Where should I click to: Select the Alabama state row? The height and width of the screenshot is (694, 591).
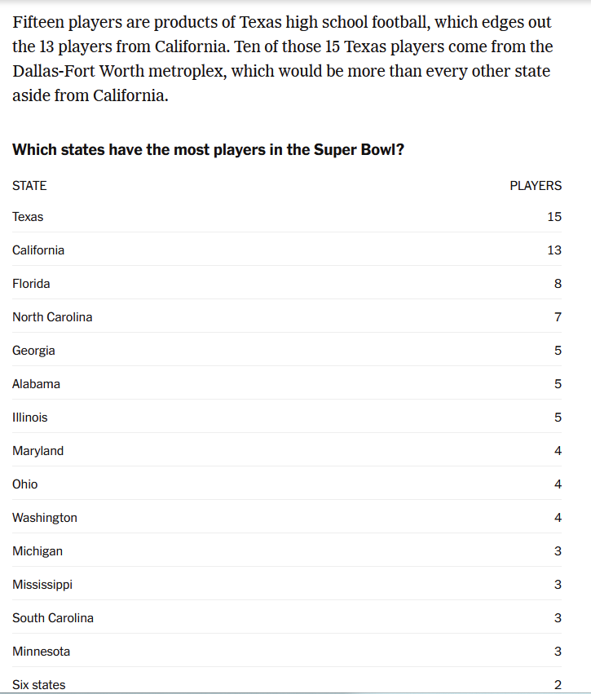pyautogui.click(x=36, y=384)
